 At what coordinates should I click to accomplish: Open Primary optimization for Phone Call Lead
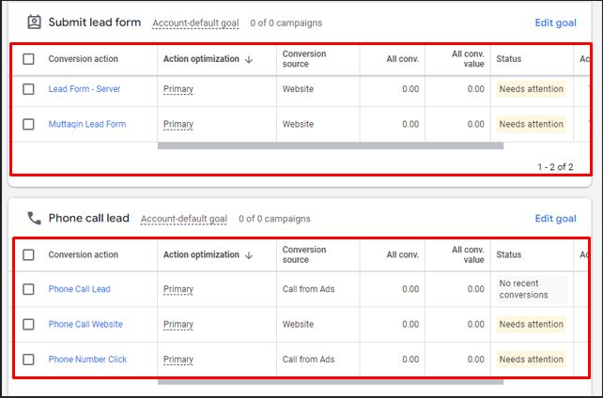point(178,289)
